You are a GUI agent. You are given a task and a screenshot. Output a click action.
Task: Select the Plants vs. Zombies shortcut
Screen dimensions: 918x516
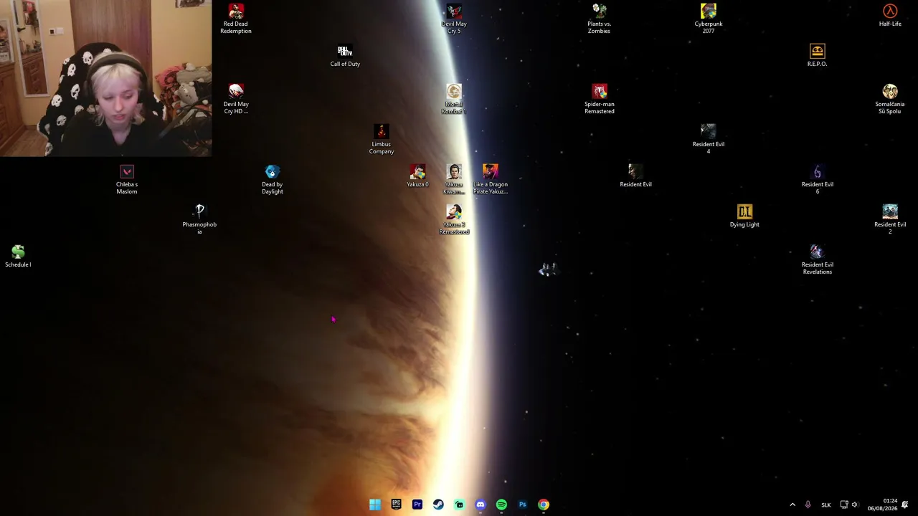point(599,19)
